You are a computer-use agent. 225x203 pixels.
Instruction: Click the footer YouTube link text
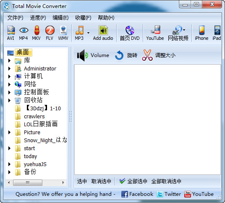tap(203, 194)
